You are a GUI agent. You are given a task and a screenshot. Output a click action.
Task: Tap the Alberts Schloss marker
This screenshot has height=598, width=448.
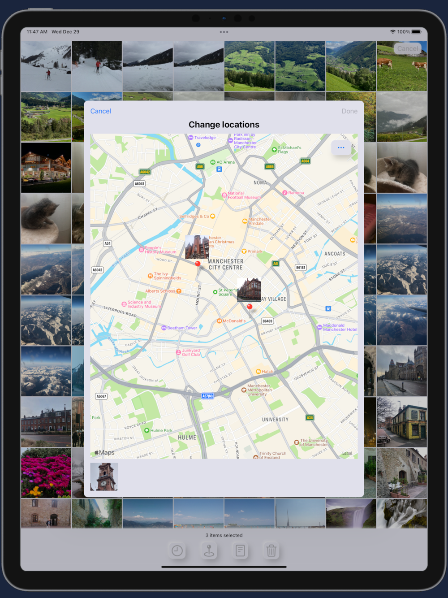click(x=179, y=291)
